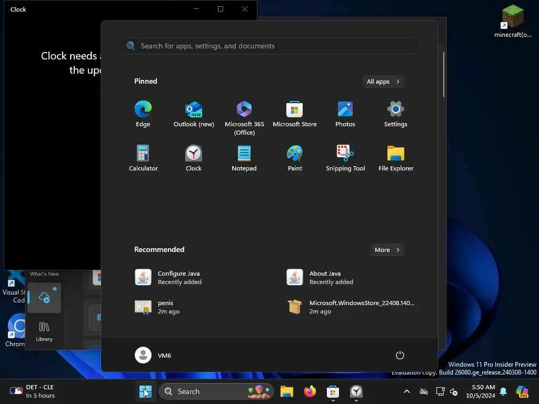Screen dimensions: 539x404
Task: Click taskbar Search box
Action: tap(216, 391)
